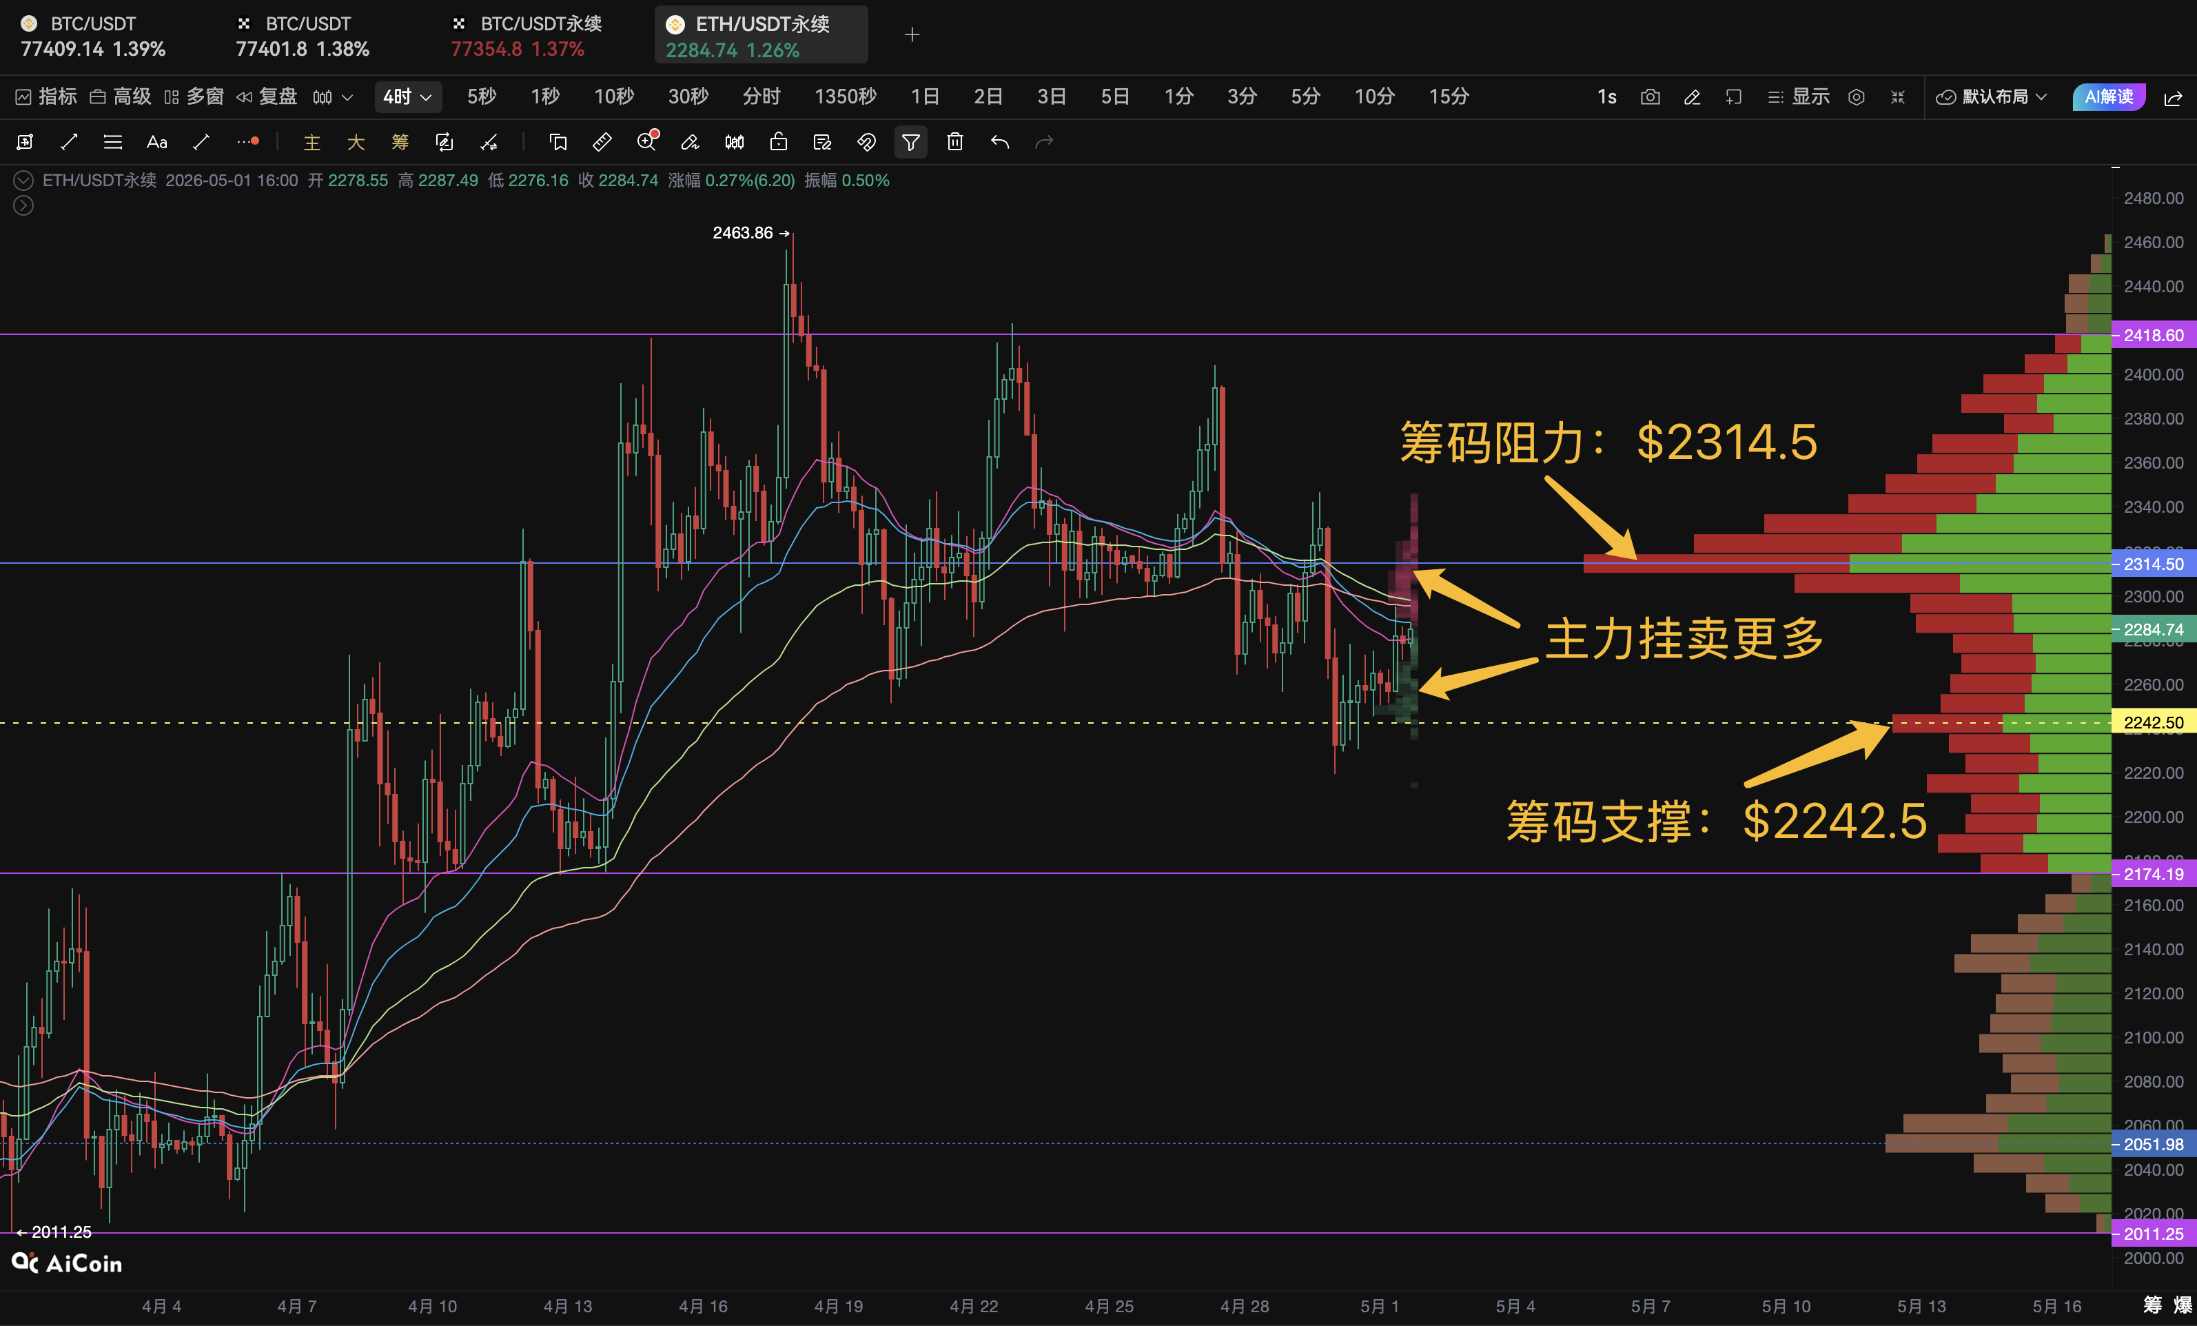
Task: Select the 分时 time-sharing view
Action: coord(762,96)
